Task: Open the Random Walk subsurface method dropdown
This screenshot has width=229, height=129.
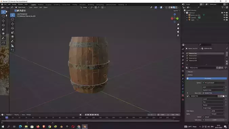Action: 213,90
